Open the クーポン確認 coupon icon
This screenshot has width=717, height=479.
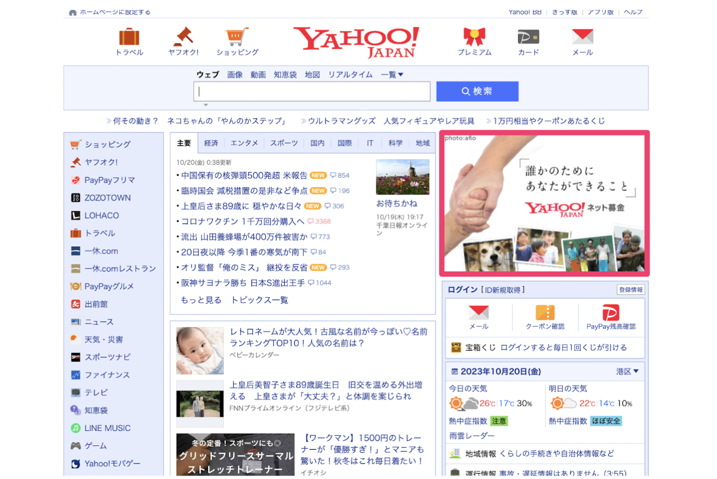coord(545,312)
